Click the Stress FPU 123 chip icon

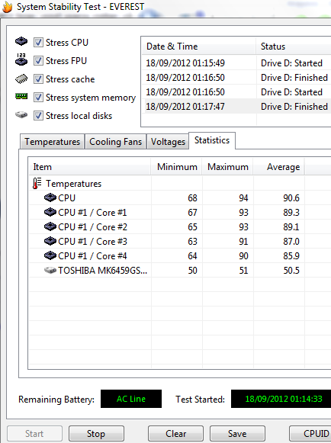pyautogui.click(x=21, y=59)
